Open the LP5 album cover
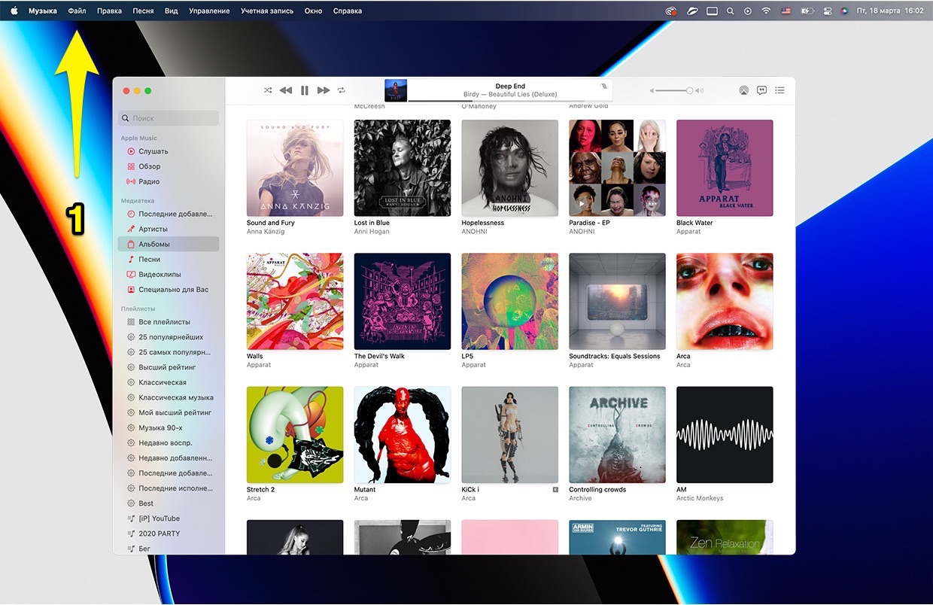Screen dimensions: 933x605 (510, 301)
